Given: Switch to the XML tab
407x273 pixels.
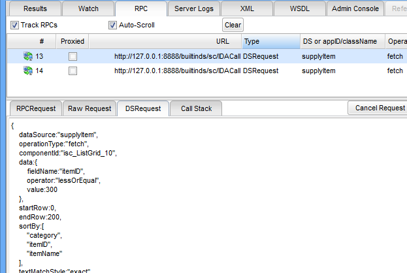Looking at the screenshot, I should 246,8.
